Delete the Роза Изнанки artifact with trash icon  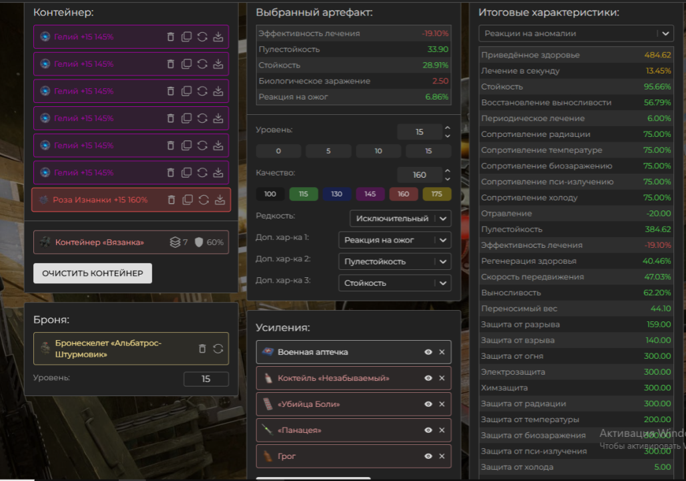[x=171, y=200]
